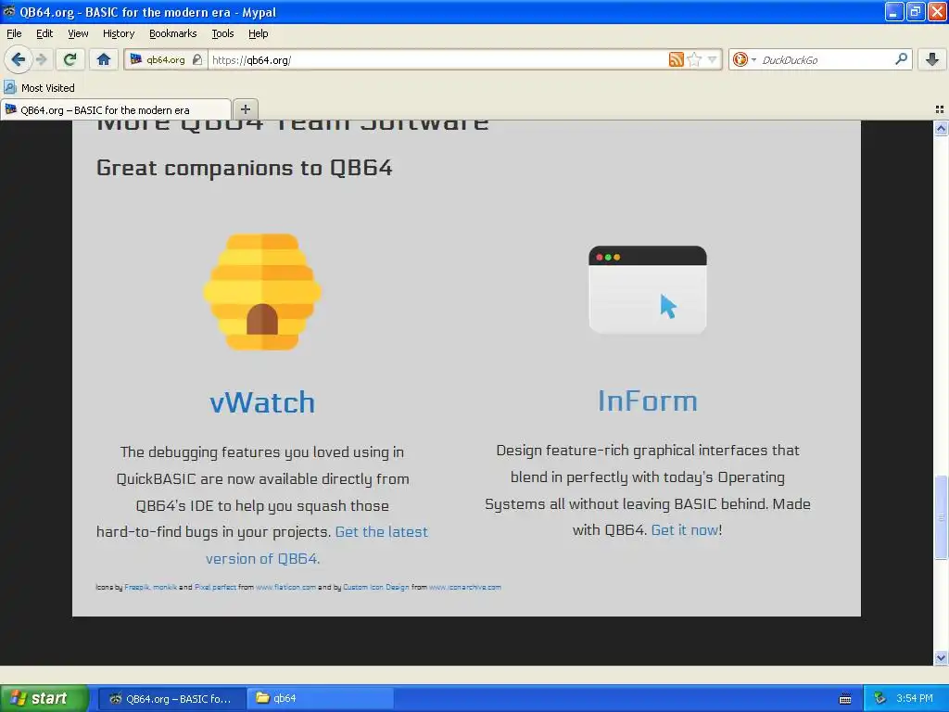Screen dimensions: 949x712
Task: Open the Bookmarks menu
Action: 173,33
